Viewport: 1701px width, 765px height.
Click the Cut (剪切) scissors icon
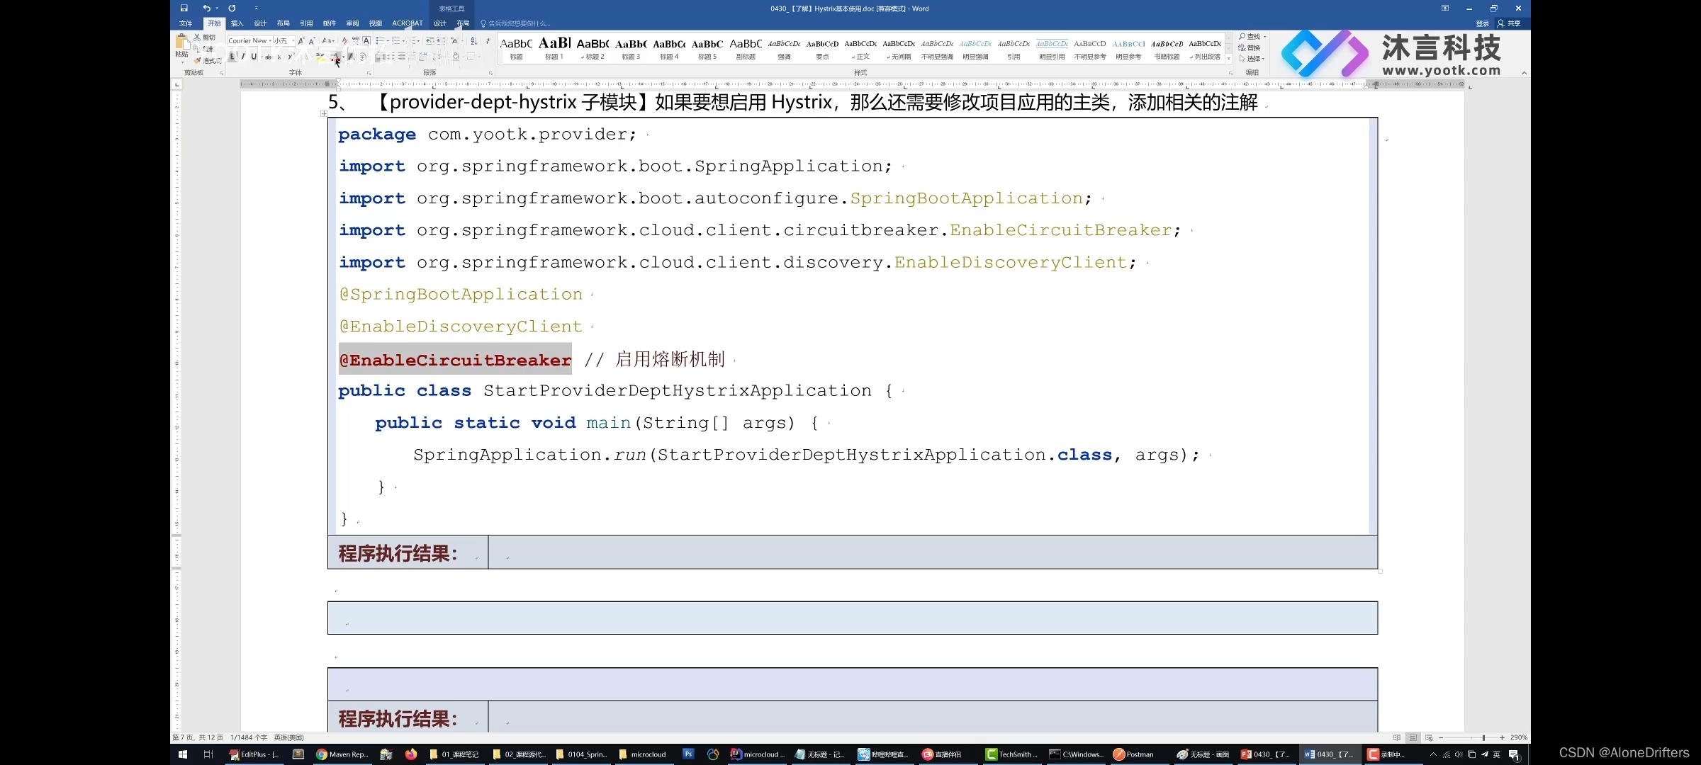click(197, 38)
